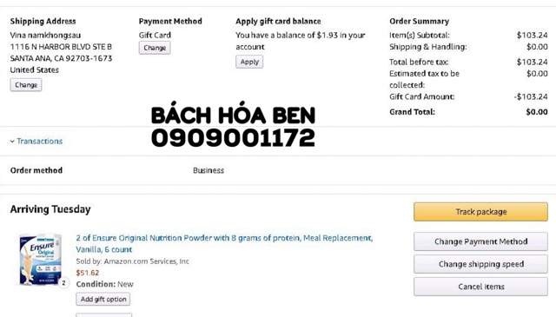Click the Arriving Tuesday heading
556x317 pixels.
50,209
